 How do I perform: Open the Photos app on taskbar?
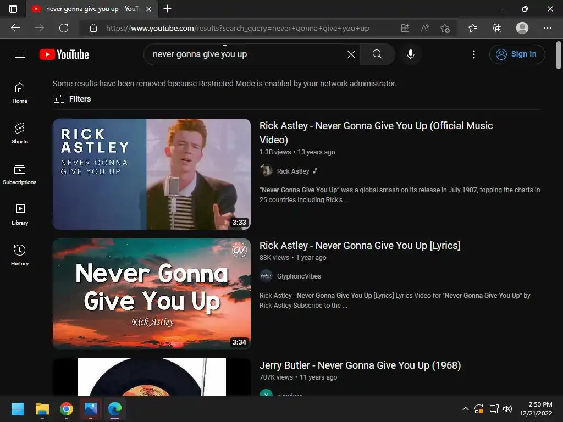91,409
